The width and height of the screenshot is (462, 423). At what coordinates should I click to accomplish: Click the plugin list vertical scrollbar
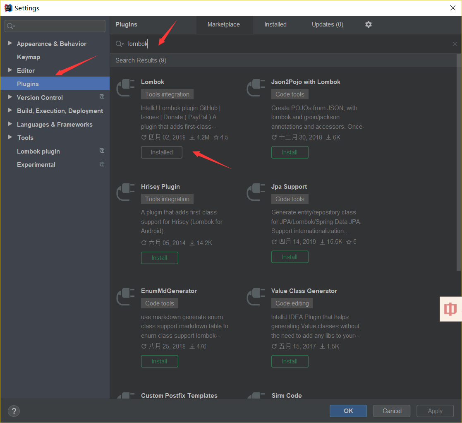click(x=458, y=162)
